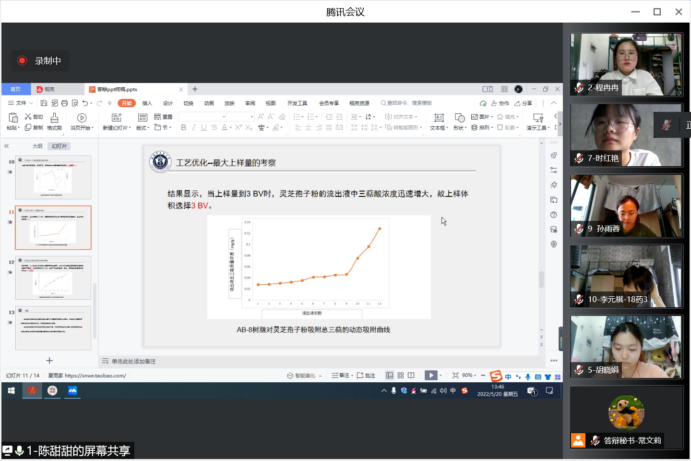The image size is (691, 461).
Task: Start slideshow from status bar play button
Action: (x=431, y=376)
